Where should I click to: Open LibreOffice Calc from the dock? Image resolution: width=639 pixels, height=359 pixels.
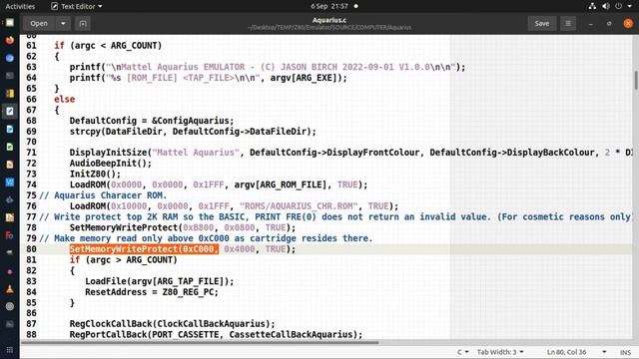(x=10, y=147)
